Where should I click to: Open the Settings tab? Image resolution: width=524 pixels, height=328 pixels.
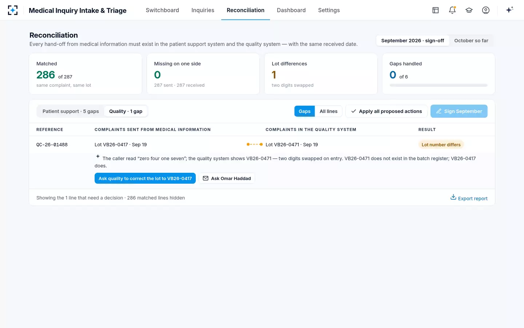click(329, 10)
